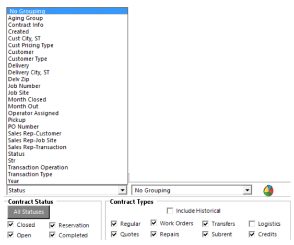Select Contract Info grouping option
The width and height of the screenshot is (294, 245).
pos(67,25)
